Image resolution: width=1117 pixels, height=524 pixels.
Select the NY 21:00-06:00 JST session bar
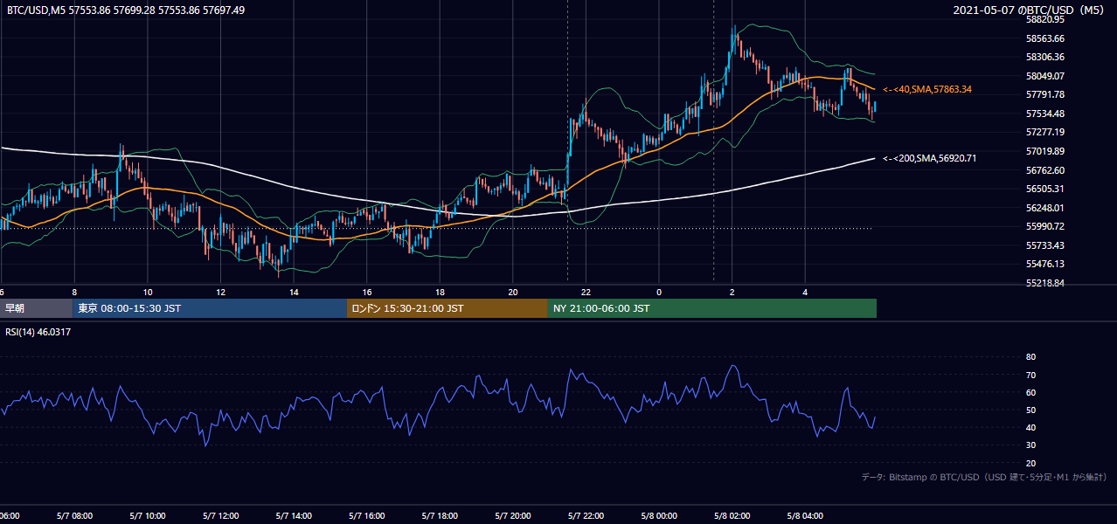[x=712, y=308]
